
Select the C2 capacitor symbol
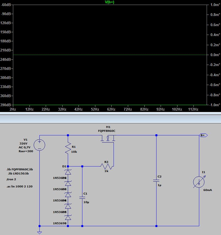pyautogui.click(x=156, y=181)
